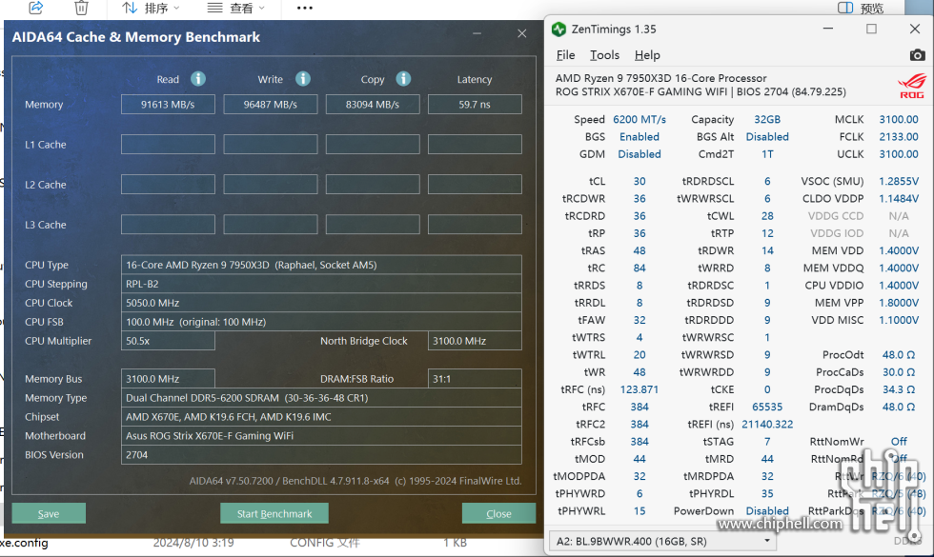Image resolution: width=934 pixels, height=557 pixels.
Task: Click the empty L2 Cache Write field
Action: (271, 185)
